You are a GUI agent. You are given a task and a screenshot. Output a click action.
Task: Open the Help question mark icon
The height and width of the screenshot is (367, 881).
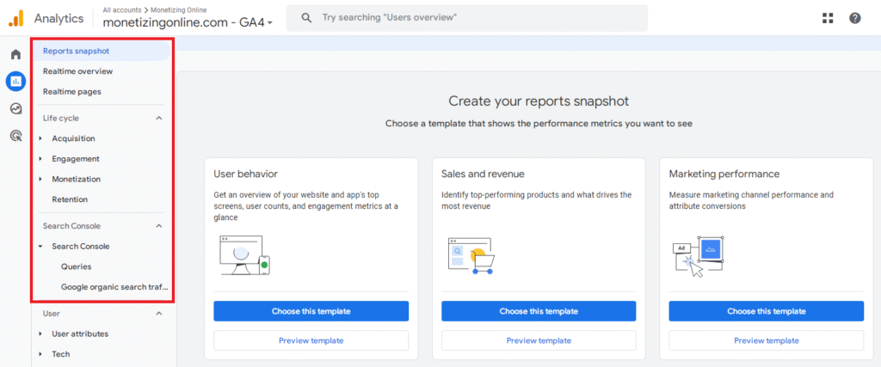855,18
